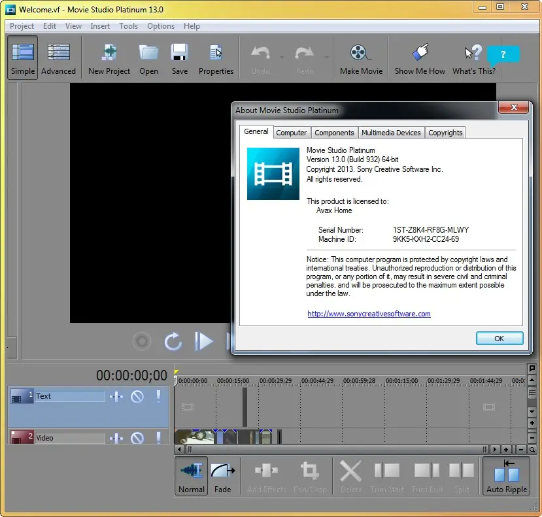
Task: Switch to the Copyrights tab
Action: (x=445, y=133)
